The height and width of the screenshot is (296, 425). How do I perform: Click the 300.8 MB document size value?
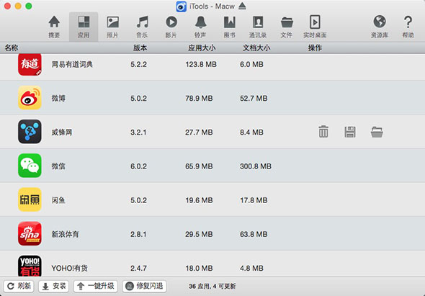pyautogui.click(x=255, y=166)
